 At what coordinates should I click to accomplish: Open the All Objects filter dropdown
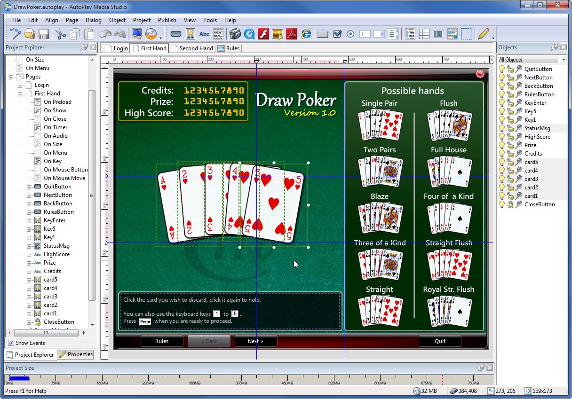(532, 60)
